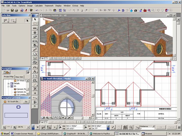Click the camera icon in the main toolbar
Viewport: 182px width, 136px height.
135,11
